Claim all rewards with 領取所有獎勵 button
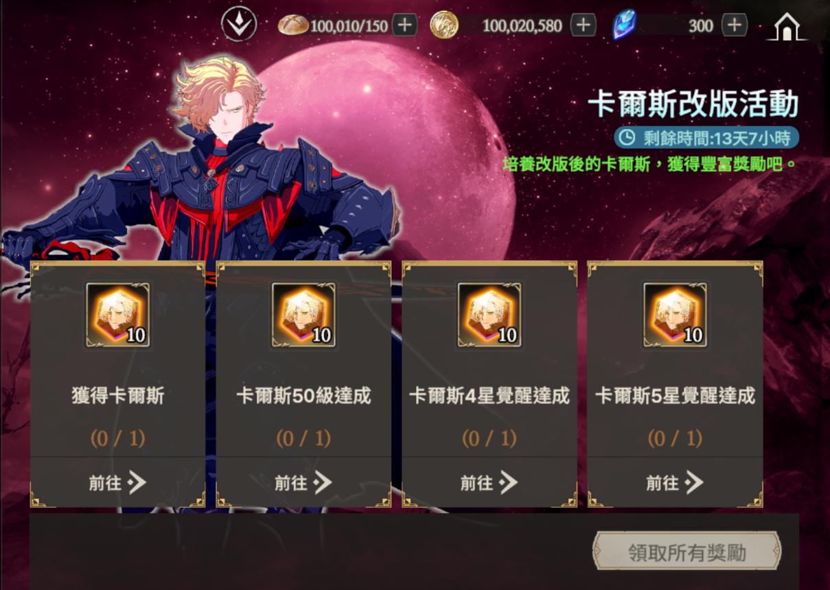 (687, 550)
